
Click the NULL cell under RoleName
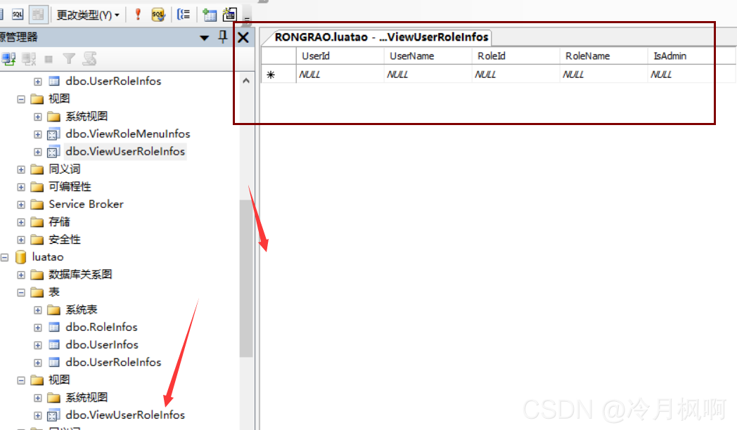pyautogui.click(x=603, y=74)
